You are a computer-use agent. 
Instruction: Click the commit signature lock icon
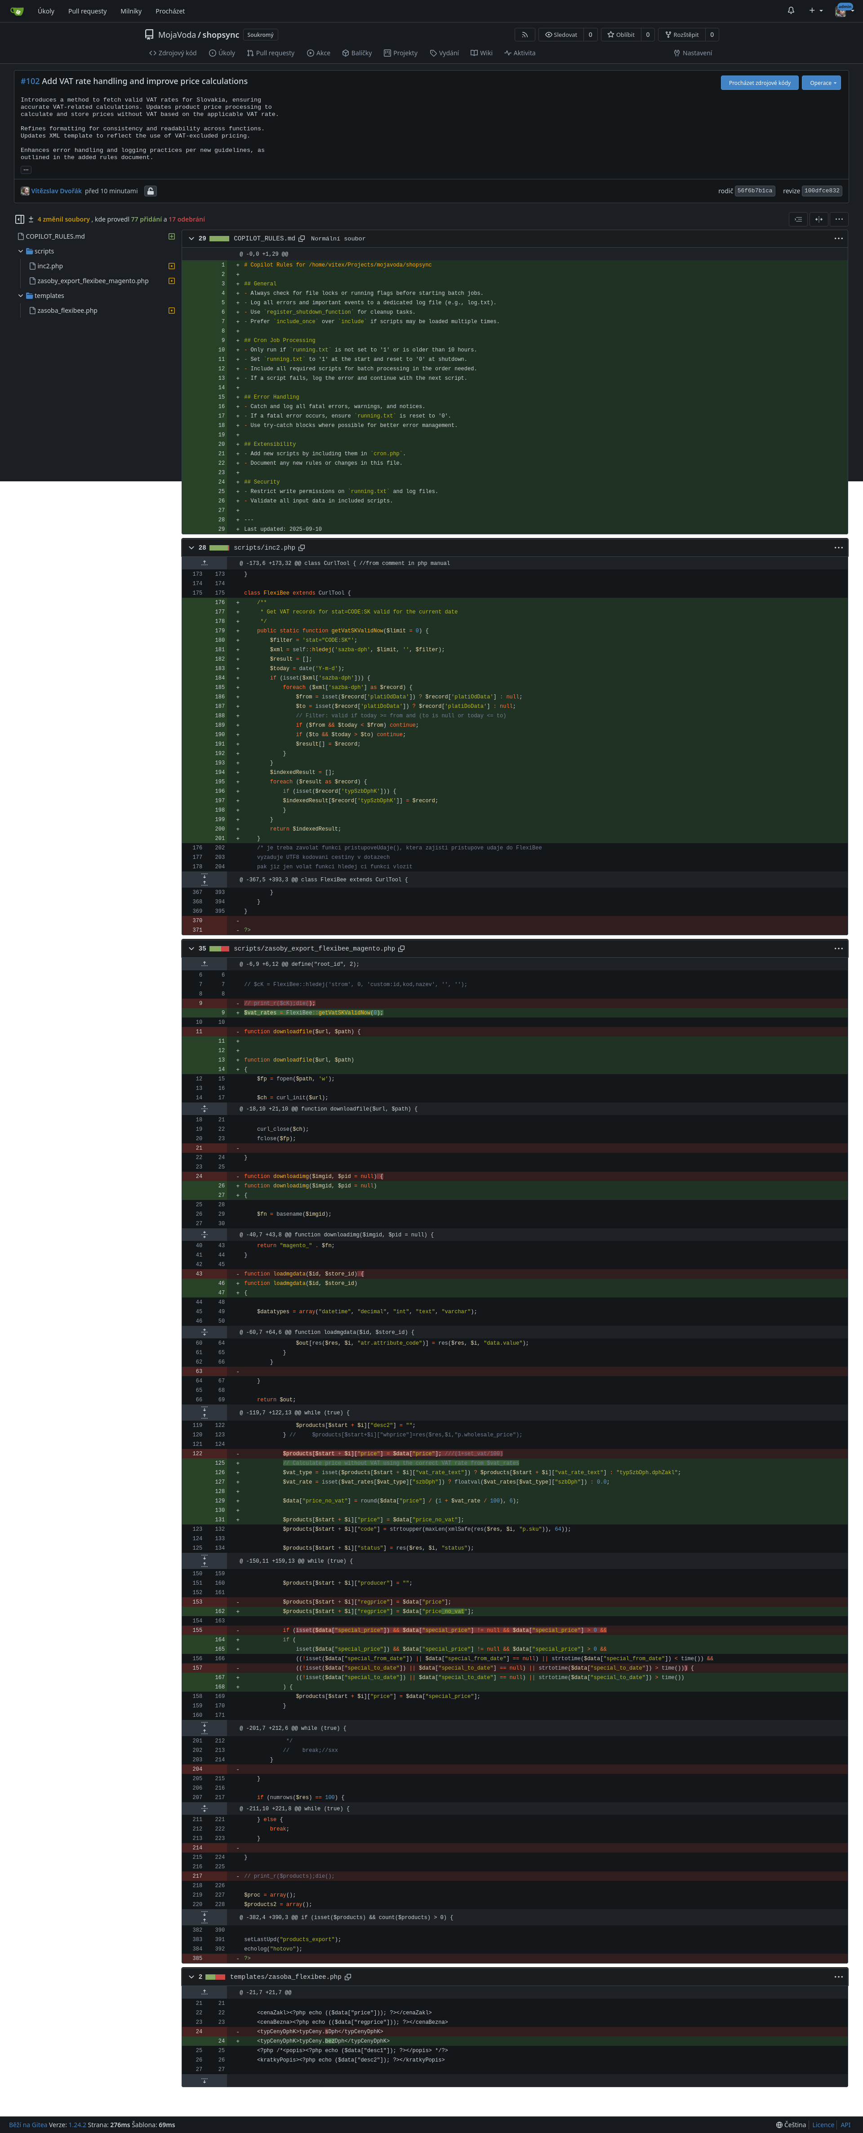150,191
